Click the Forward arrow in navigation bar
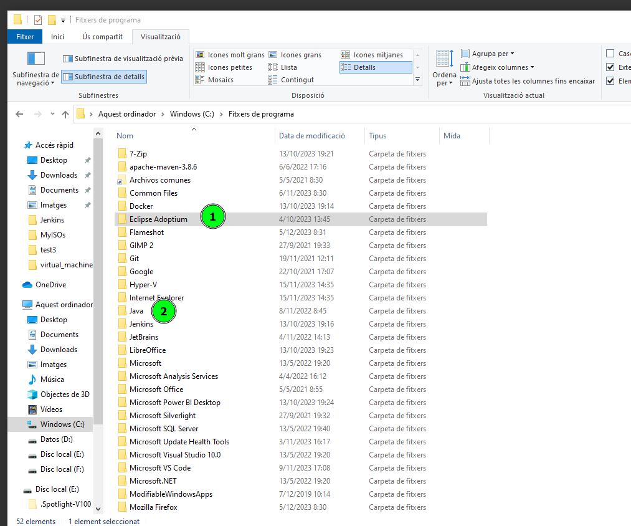The width and height of the screenshot is (631, 526). point(38,114)
